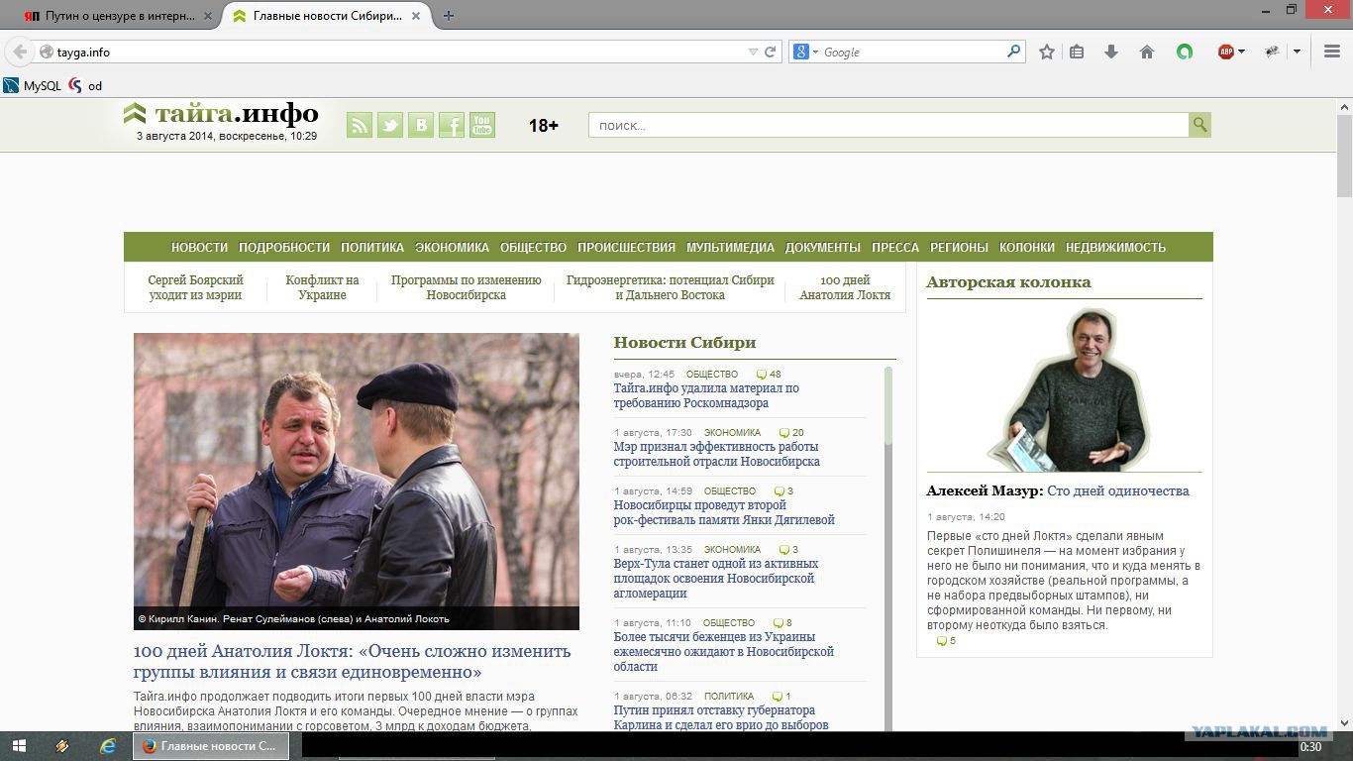1353x761 pixels.
Task: Click the тайга.инфо site logo
Action: (221, 114)
